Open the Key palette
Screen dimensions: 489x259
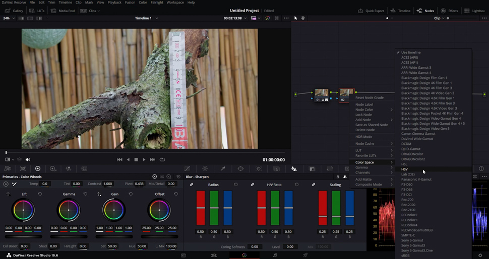pos(312,168)
